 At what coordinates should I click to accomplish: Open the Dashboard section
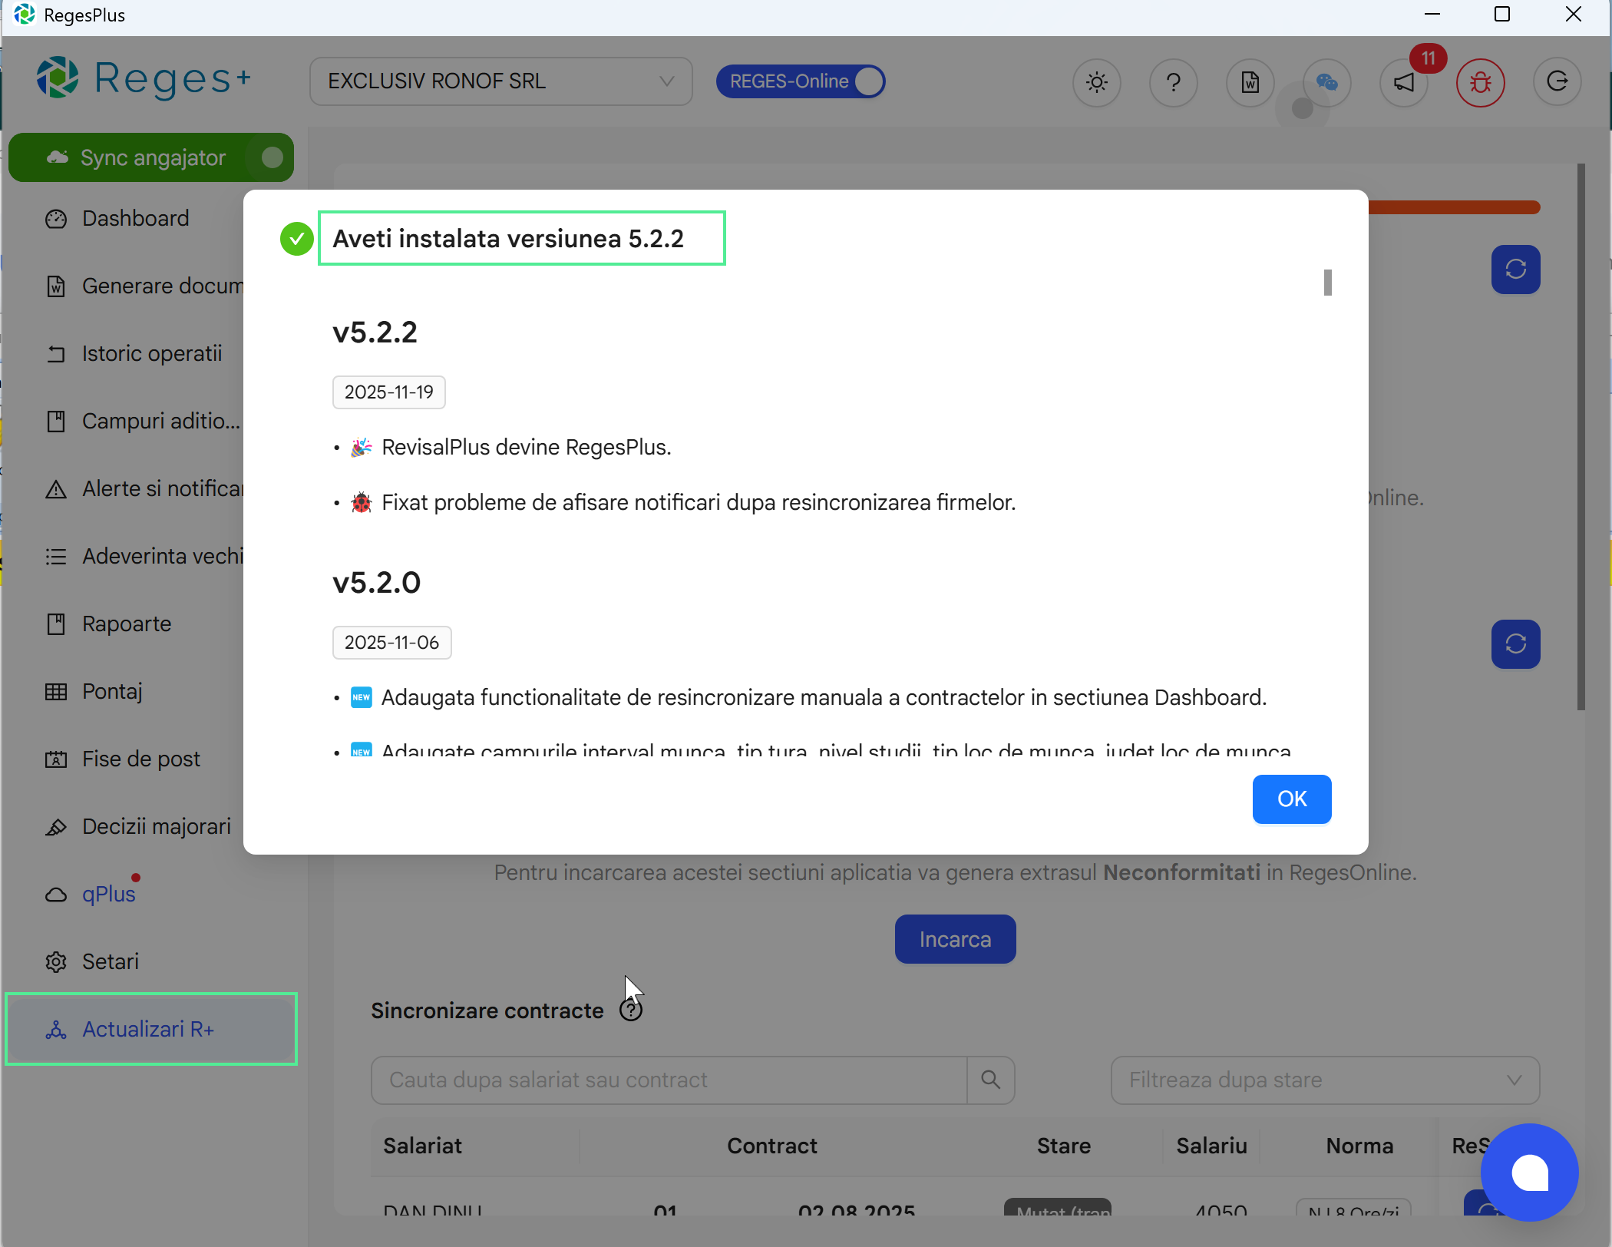(134, 218)
